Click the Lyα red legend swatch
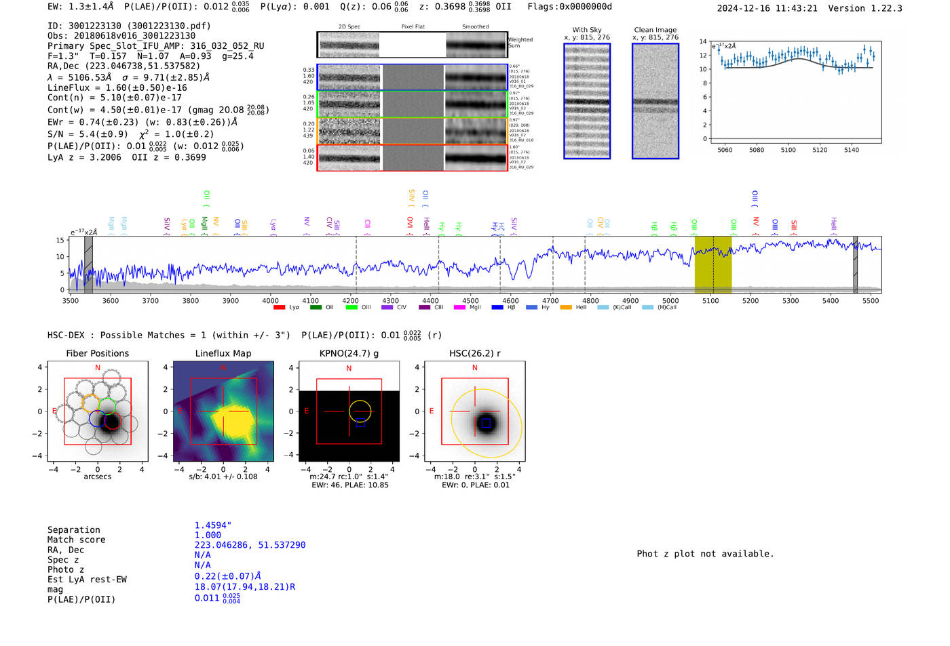 (x=279, y=308)
